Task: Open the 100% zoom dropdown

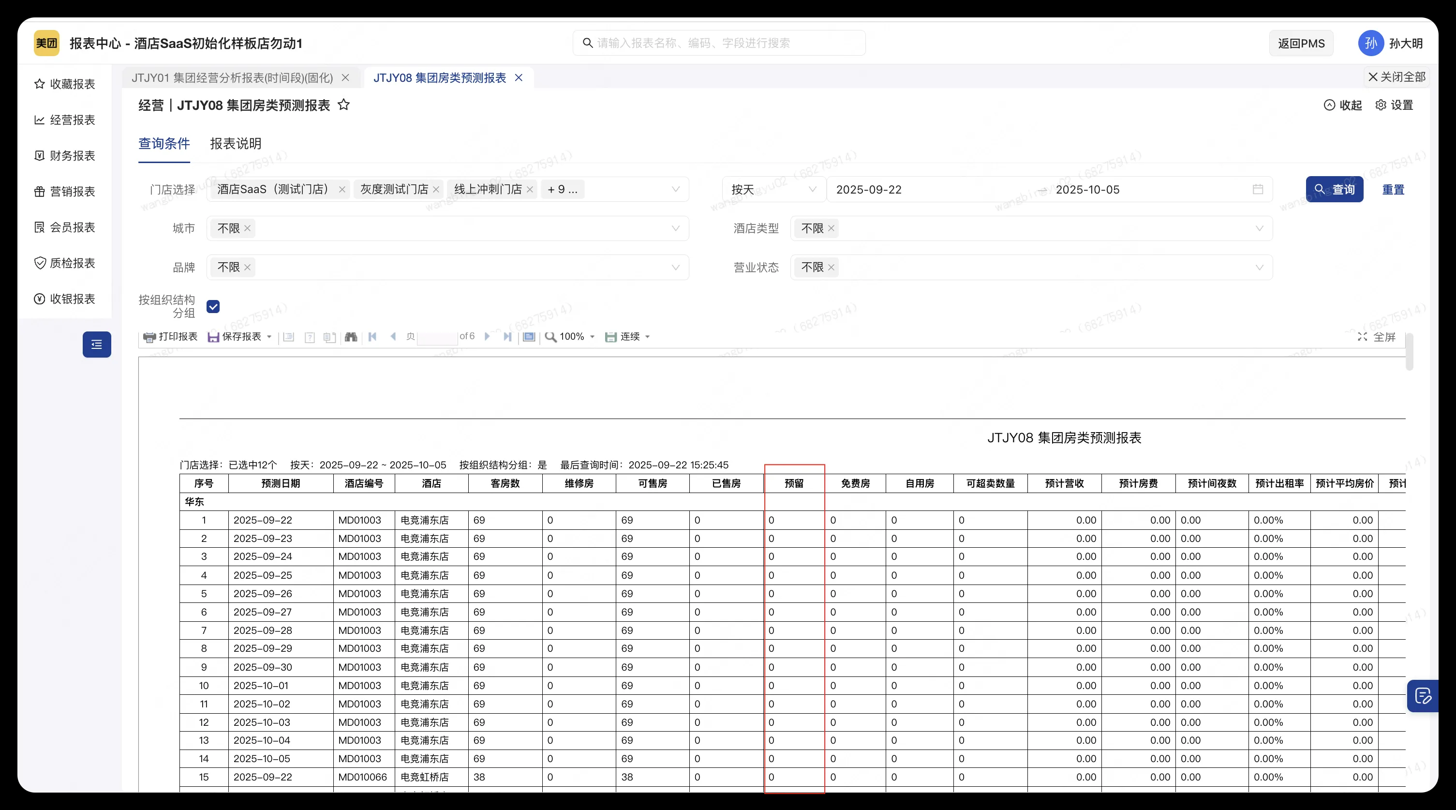Action: pyautogui.click(x=570, y=337)
